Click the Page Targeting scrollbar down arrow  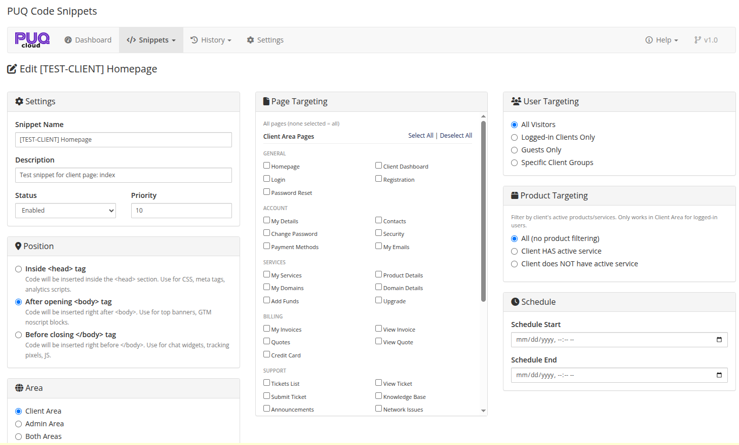(483, 411)
